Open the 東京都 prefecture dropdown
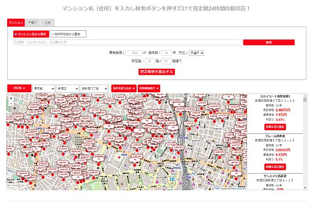 point(43,89)
